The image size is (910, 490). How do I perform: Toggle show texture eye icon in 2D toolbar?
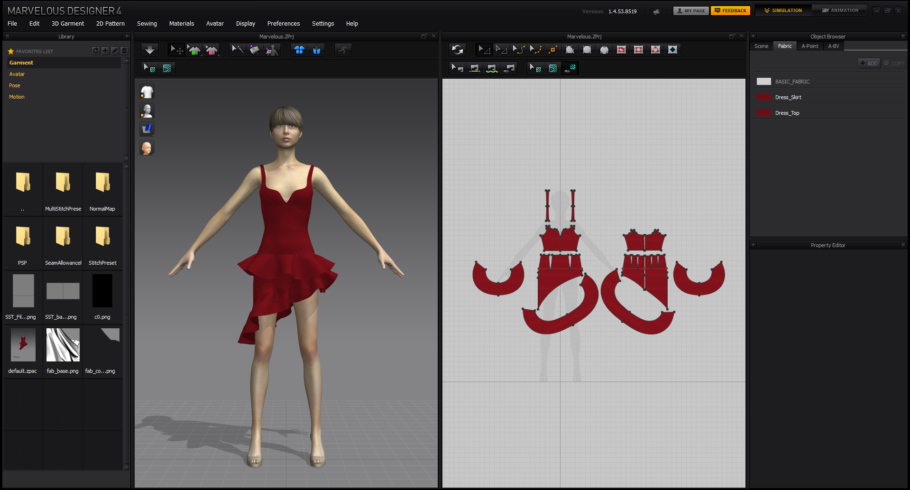point(570,68)
